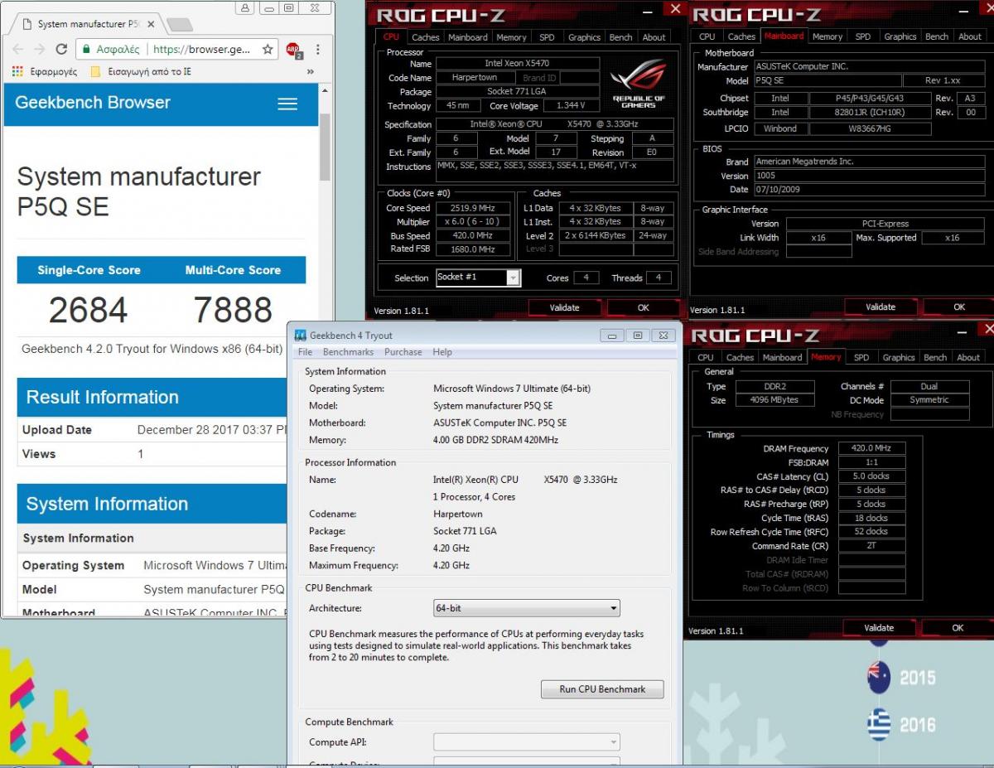Click Geekbench 4 Tryout title bar icon

click(x=301, y=336)
